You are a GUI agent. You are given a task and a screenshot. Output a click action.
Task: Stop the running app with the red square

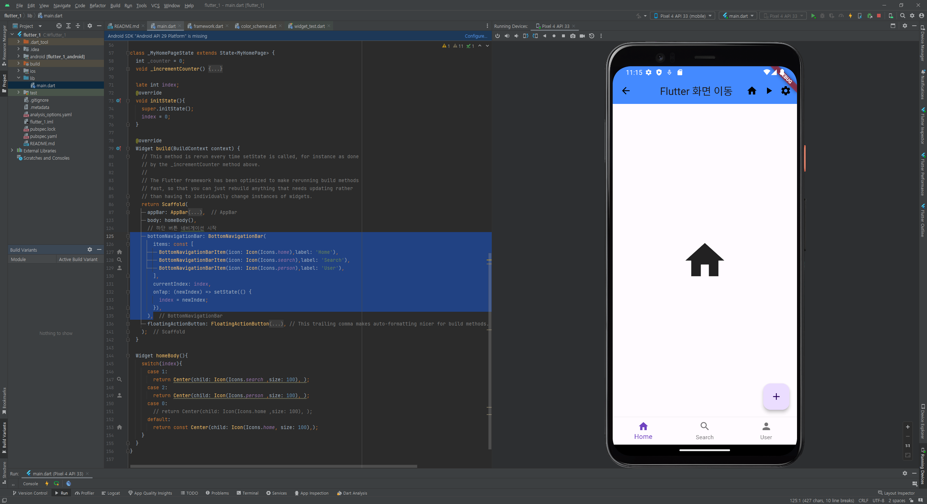tap(878, 16)
